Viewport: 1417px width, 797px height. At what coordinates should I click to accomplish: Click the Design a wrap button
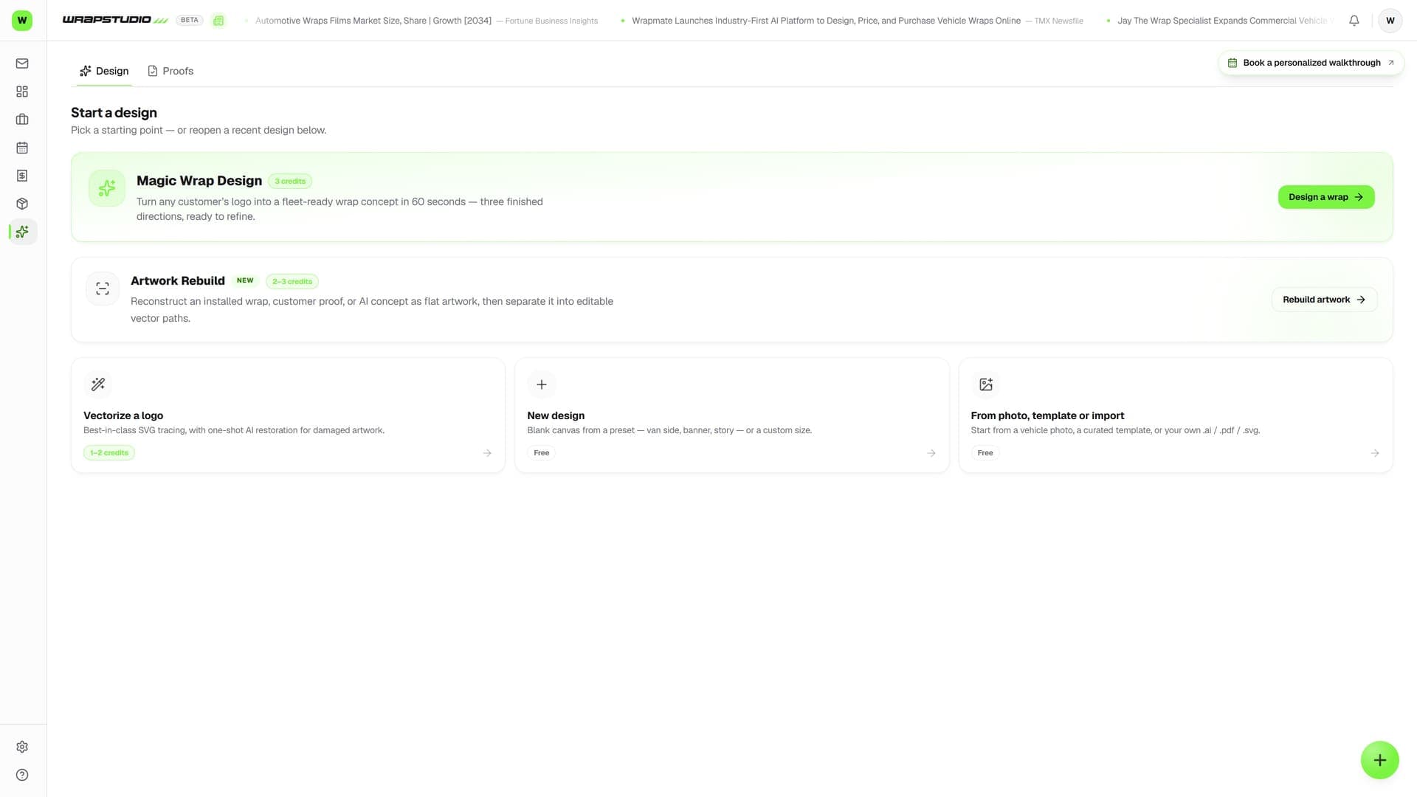tap(1326, 197)
